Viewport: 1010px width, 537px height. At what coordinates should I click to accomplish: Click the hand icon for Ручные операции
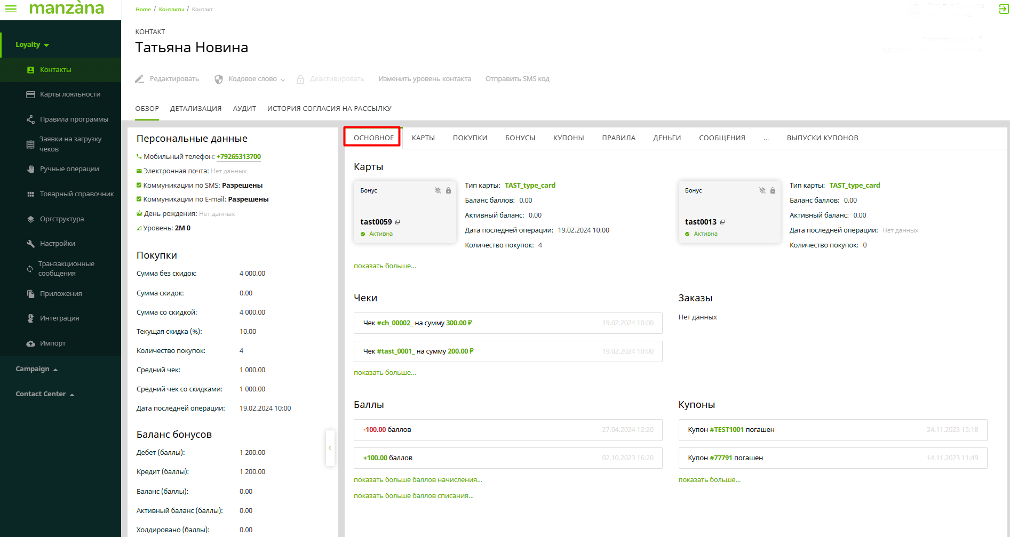30,169
